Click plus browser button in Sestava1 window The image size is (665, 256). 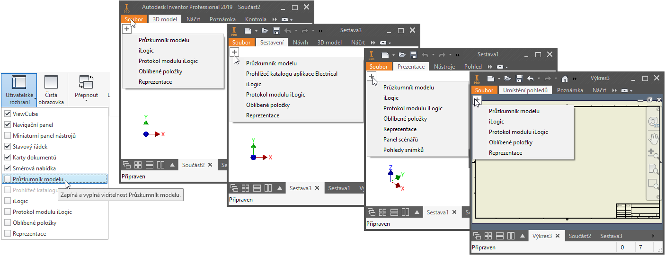[372, 76]
